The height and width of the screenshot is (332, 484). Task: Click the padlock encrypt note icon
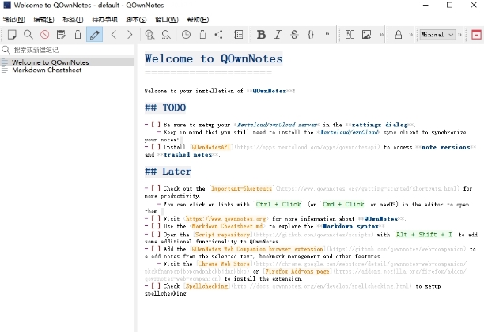[399, 34]
